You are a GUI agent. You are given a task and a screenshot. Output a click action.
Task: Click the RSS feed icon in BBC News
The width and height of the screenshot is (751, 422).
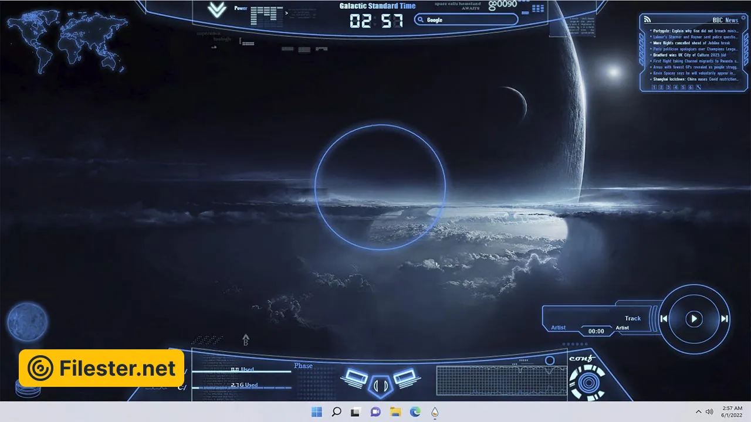tap(647, 19)
